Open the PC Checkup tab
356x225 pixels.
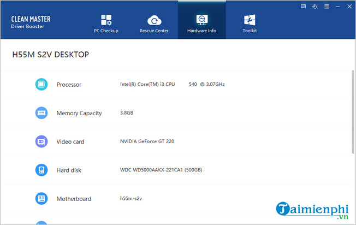pyautogui.click(x=106, y=23)
